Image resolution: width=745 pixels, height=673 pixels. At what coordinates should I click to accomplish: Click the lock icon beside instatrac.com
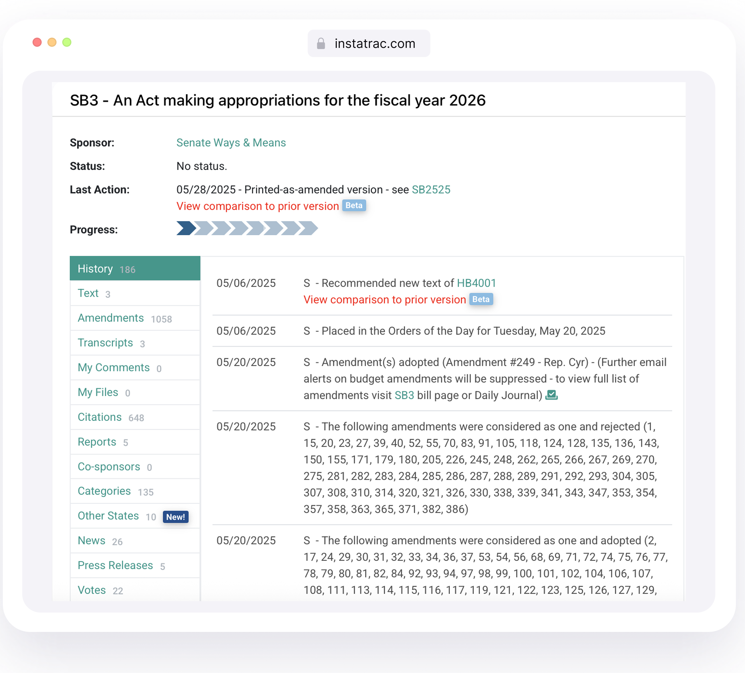[x=321, y=44]
